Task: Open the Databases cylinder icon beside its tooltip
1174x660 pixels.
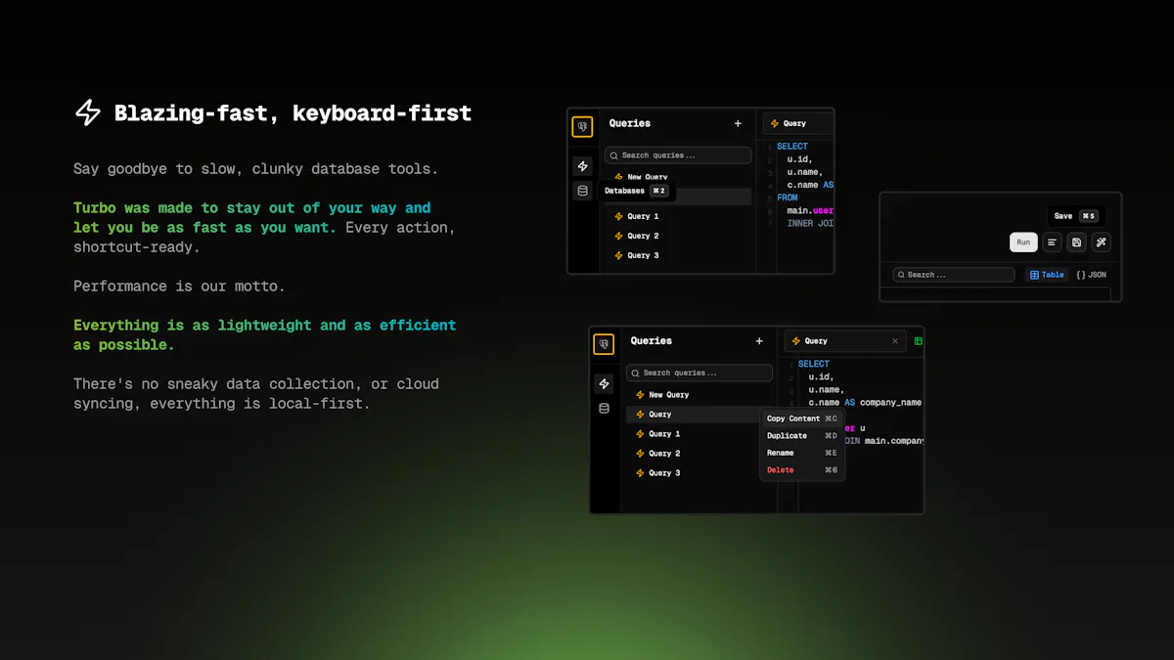Action: (582, 191)
